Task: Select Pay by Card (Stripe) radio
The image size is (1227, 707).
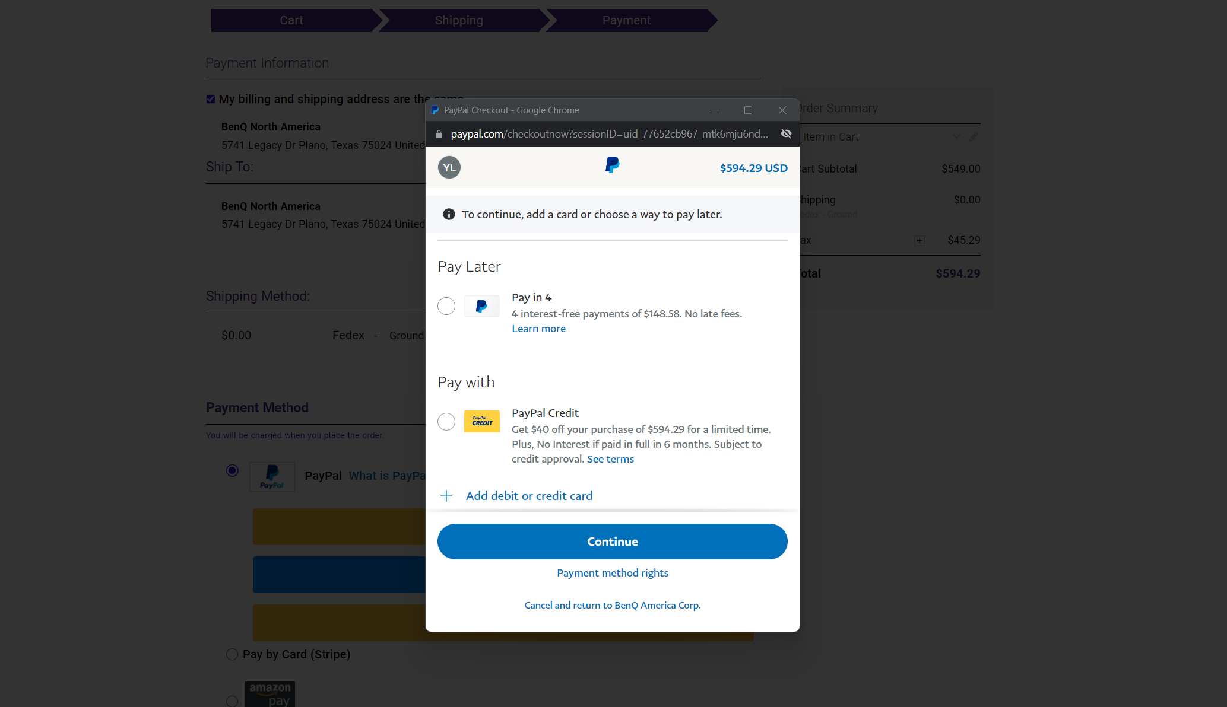Action: [x=232, y=654]
